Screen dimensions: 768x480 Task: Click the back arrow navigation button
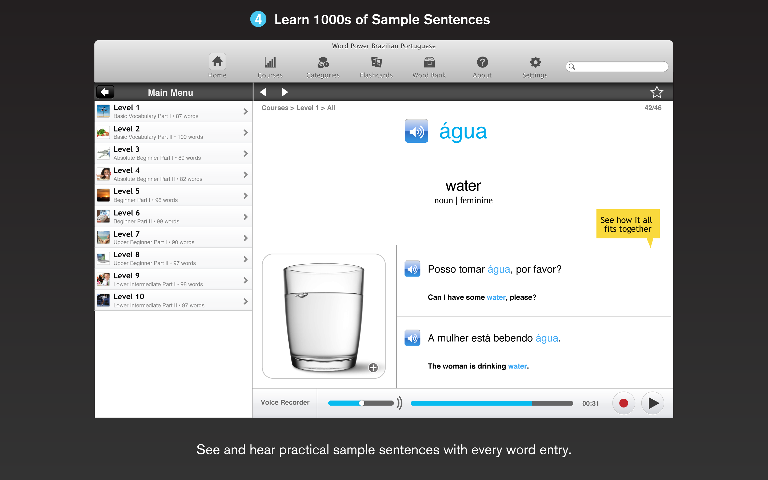[106, 92]
